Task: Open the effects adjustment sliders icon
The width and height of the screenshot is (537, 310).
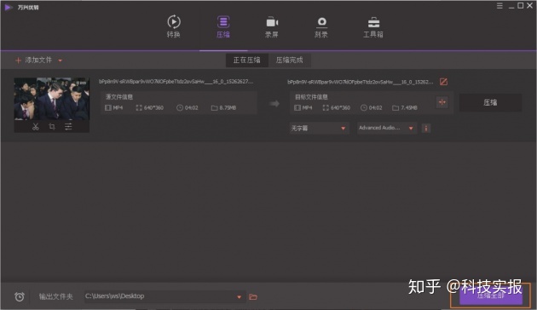Action: (x=68, y=126)
